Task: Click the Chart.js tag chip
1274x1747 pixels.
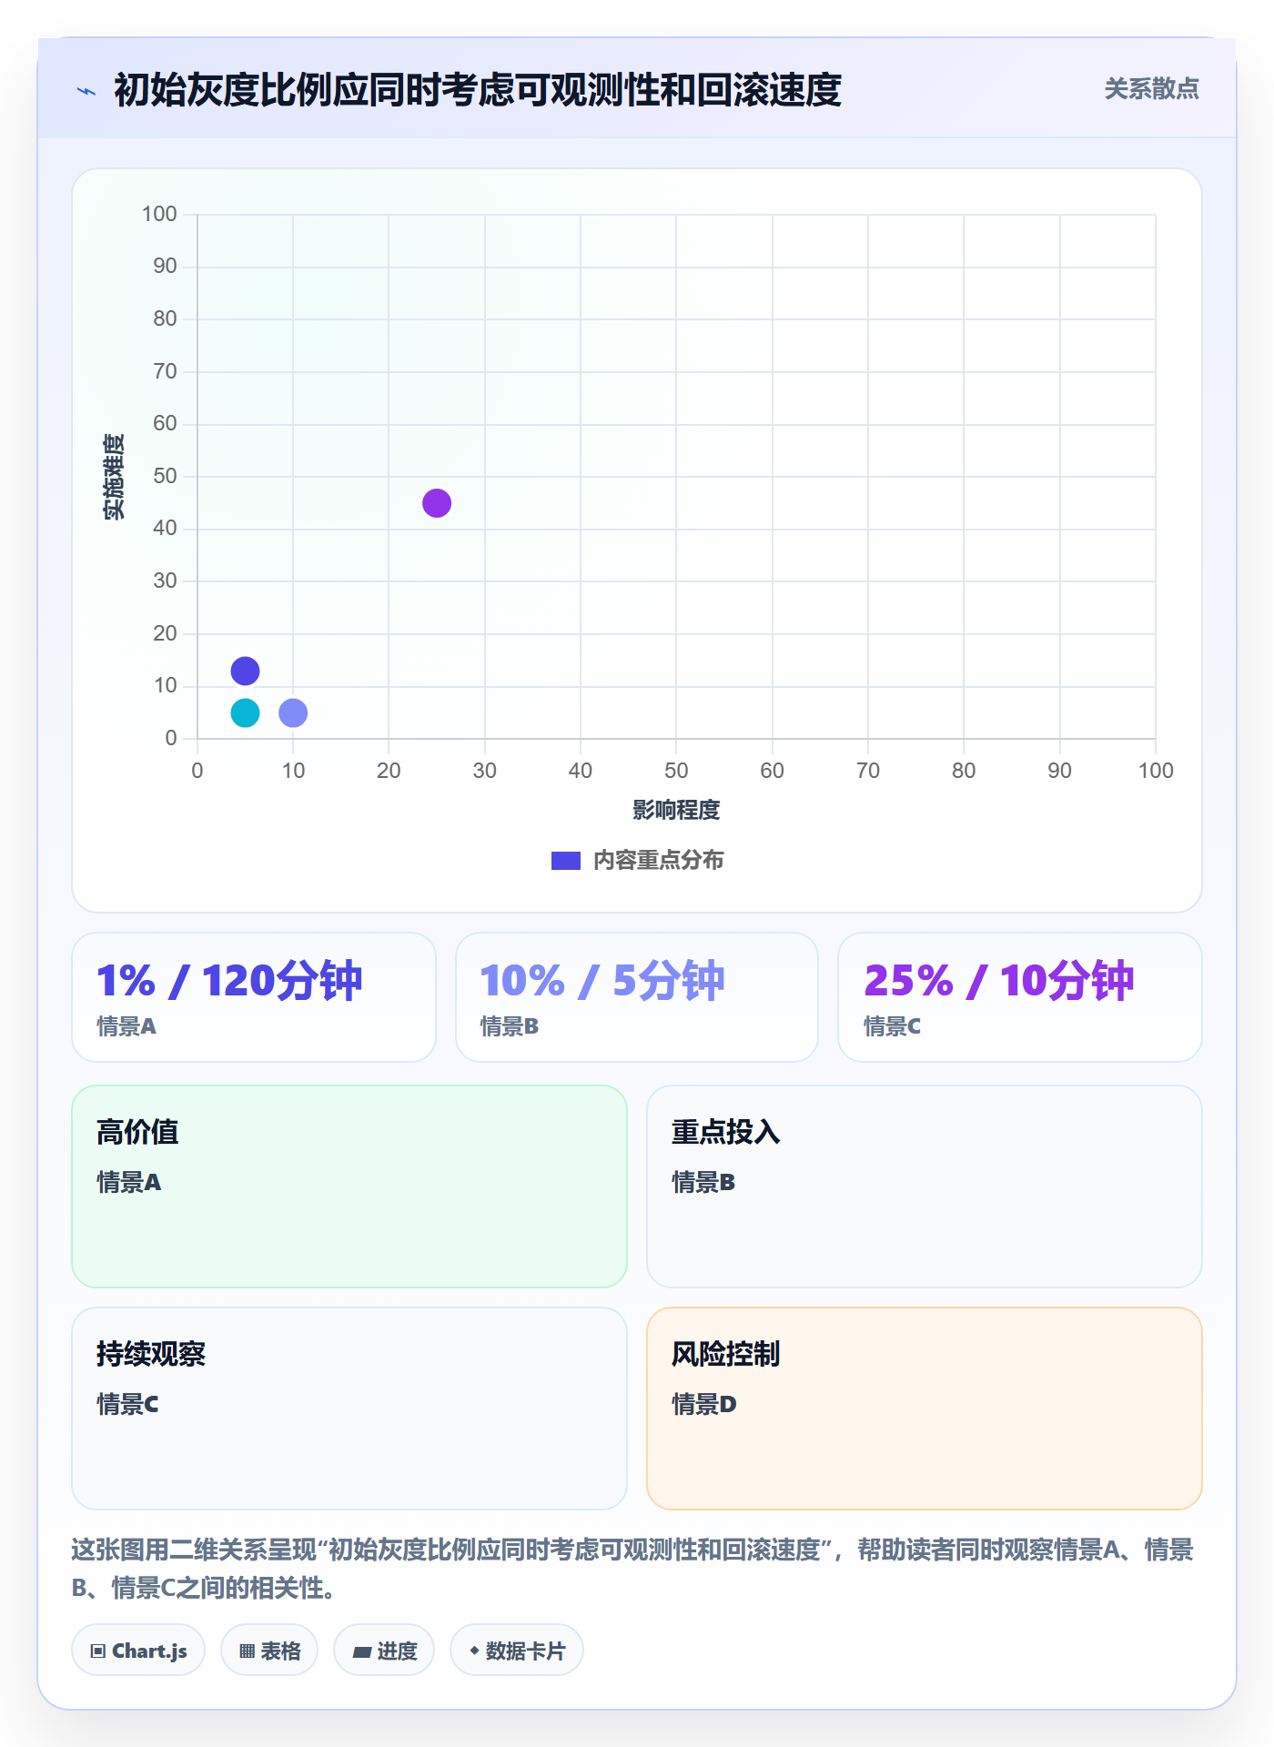Action: [138, 1651]
